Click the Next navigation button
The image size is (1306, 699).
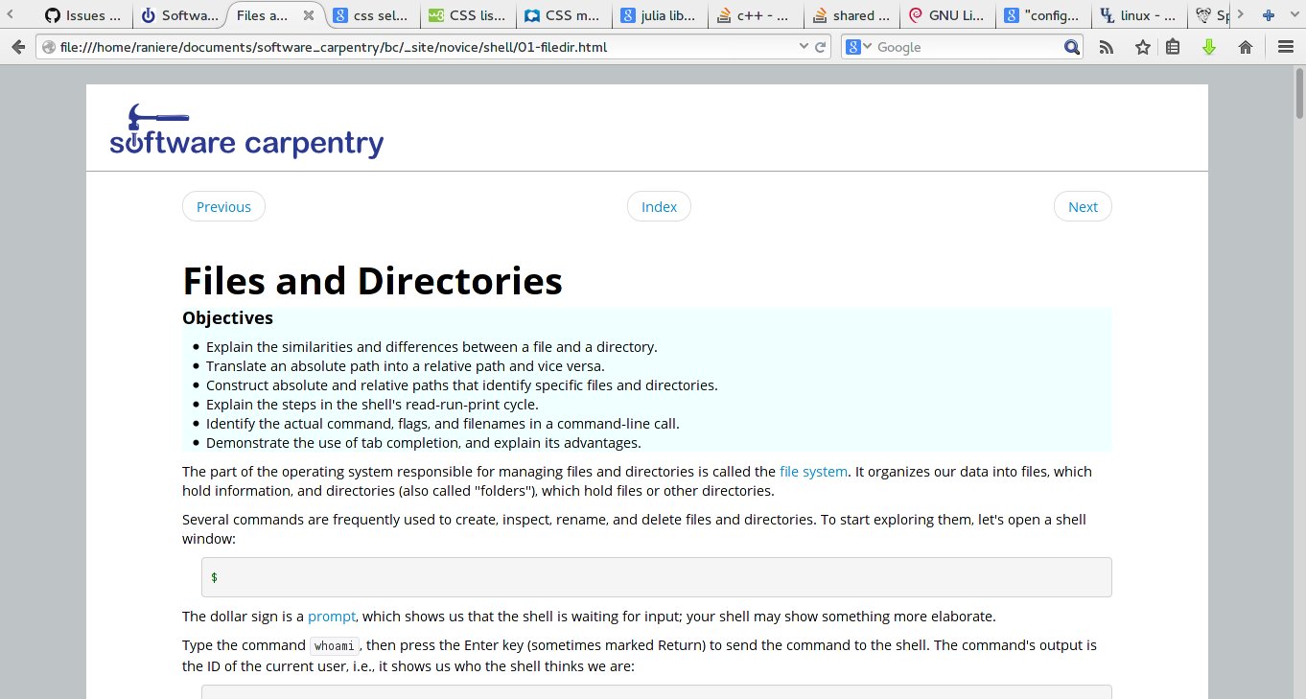(x=1083, y=206)
